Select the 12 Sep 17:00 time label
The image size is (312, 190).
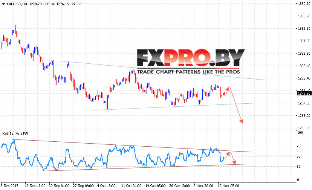coord(35,186)
